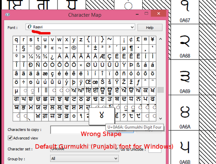Select the section sign § cell
Viewport: 216px width, 164px height.
tap(23, 49)
